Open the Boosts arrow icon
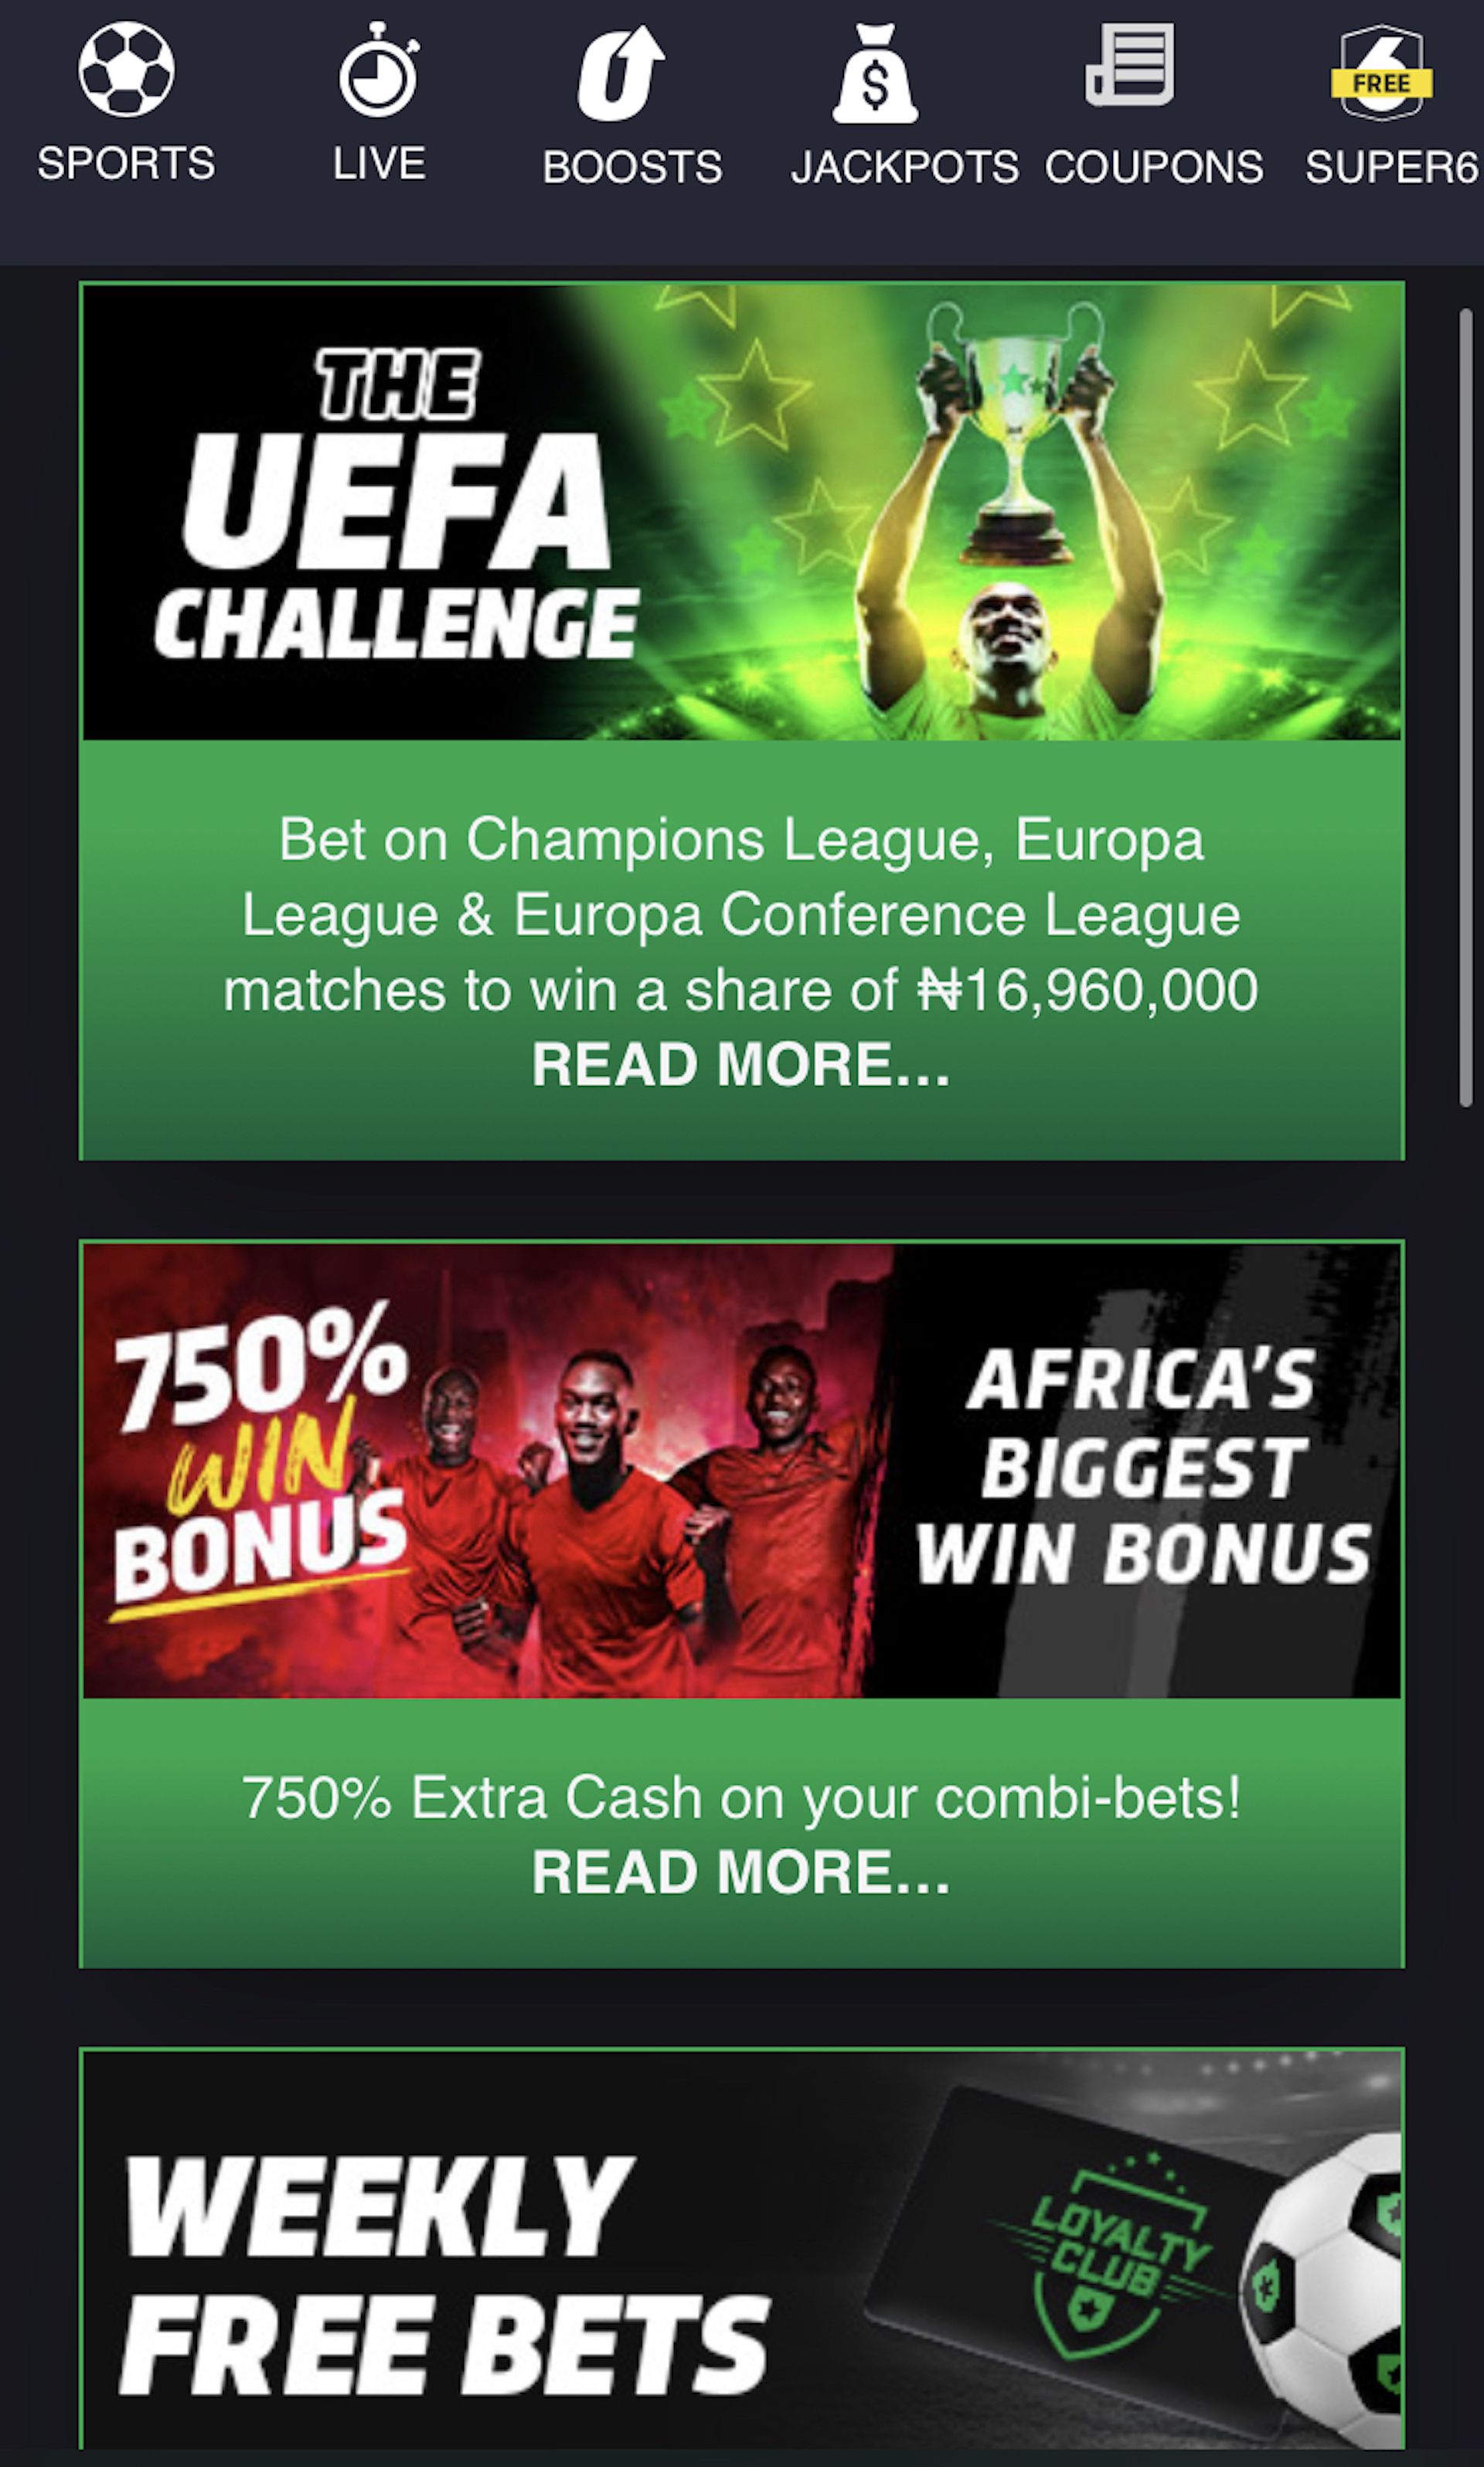1484x2467 pixels. click(x=621, y=72)
